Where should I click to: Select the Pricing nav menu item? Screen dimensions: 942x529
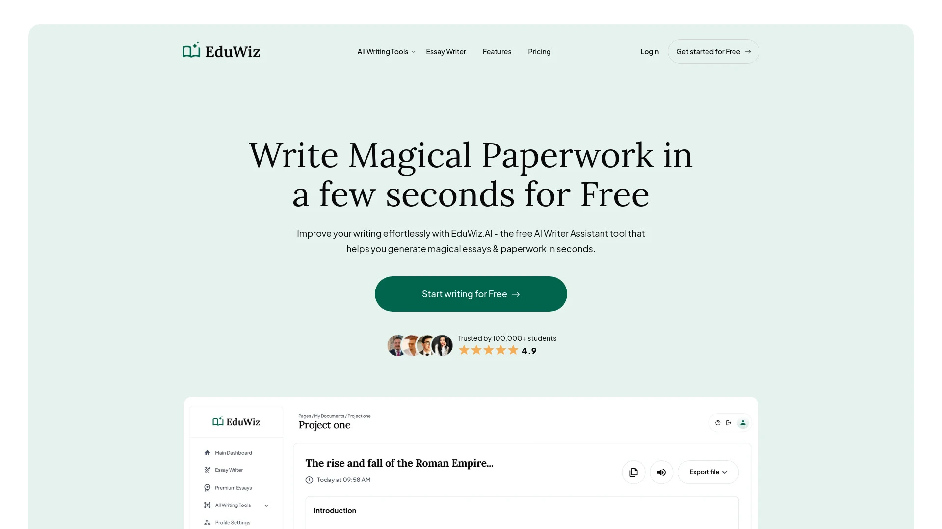click(539, 51)
